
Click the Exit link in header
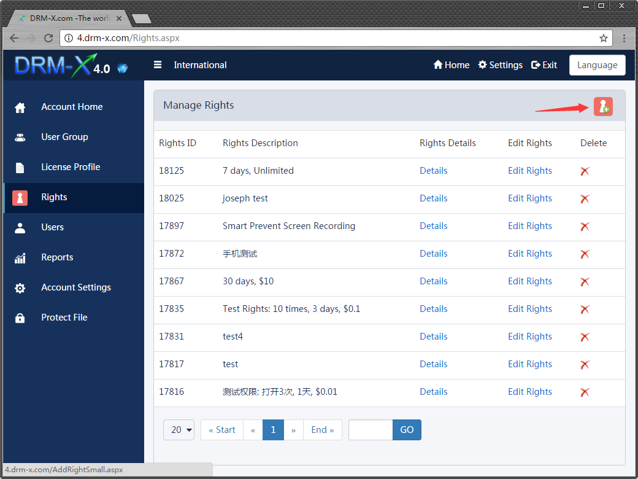[x=544, y=65]
